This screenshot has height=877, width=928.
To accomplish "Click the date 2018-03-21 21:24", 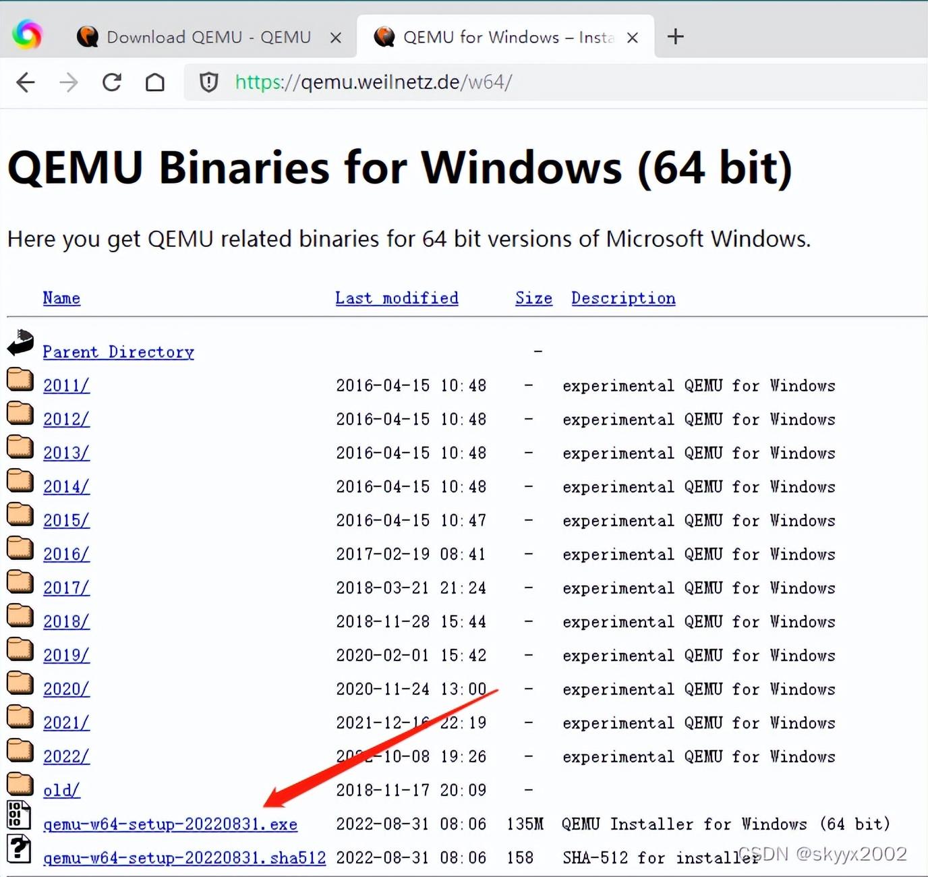I will (x=411, y=588).
